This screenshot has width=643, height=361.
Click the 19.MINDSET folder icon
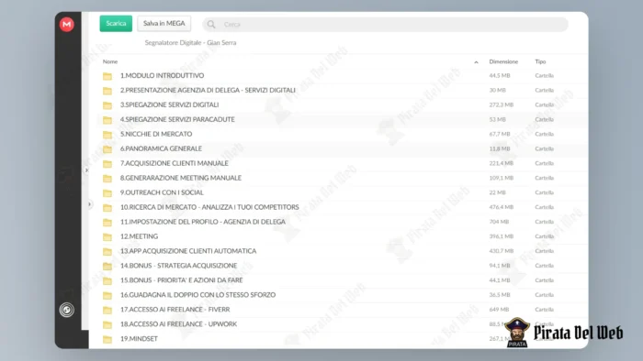pos(107,339)
